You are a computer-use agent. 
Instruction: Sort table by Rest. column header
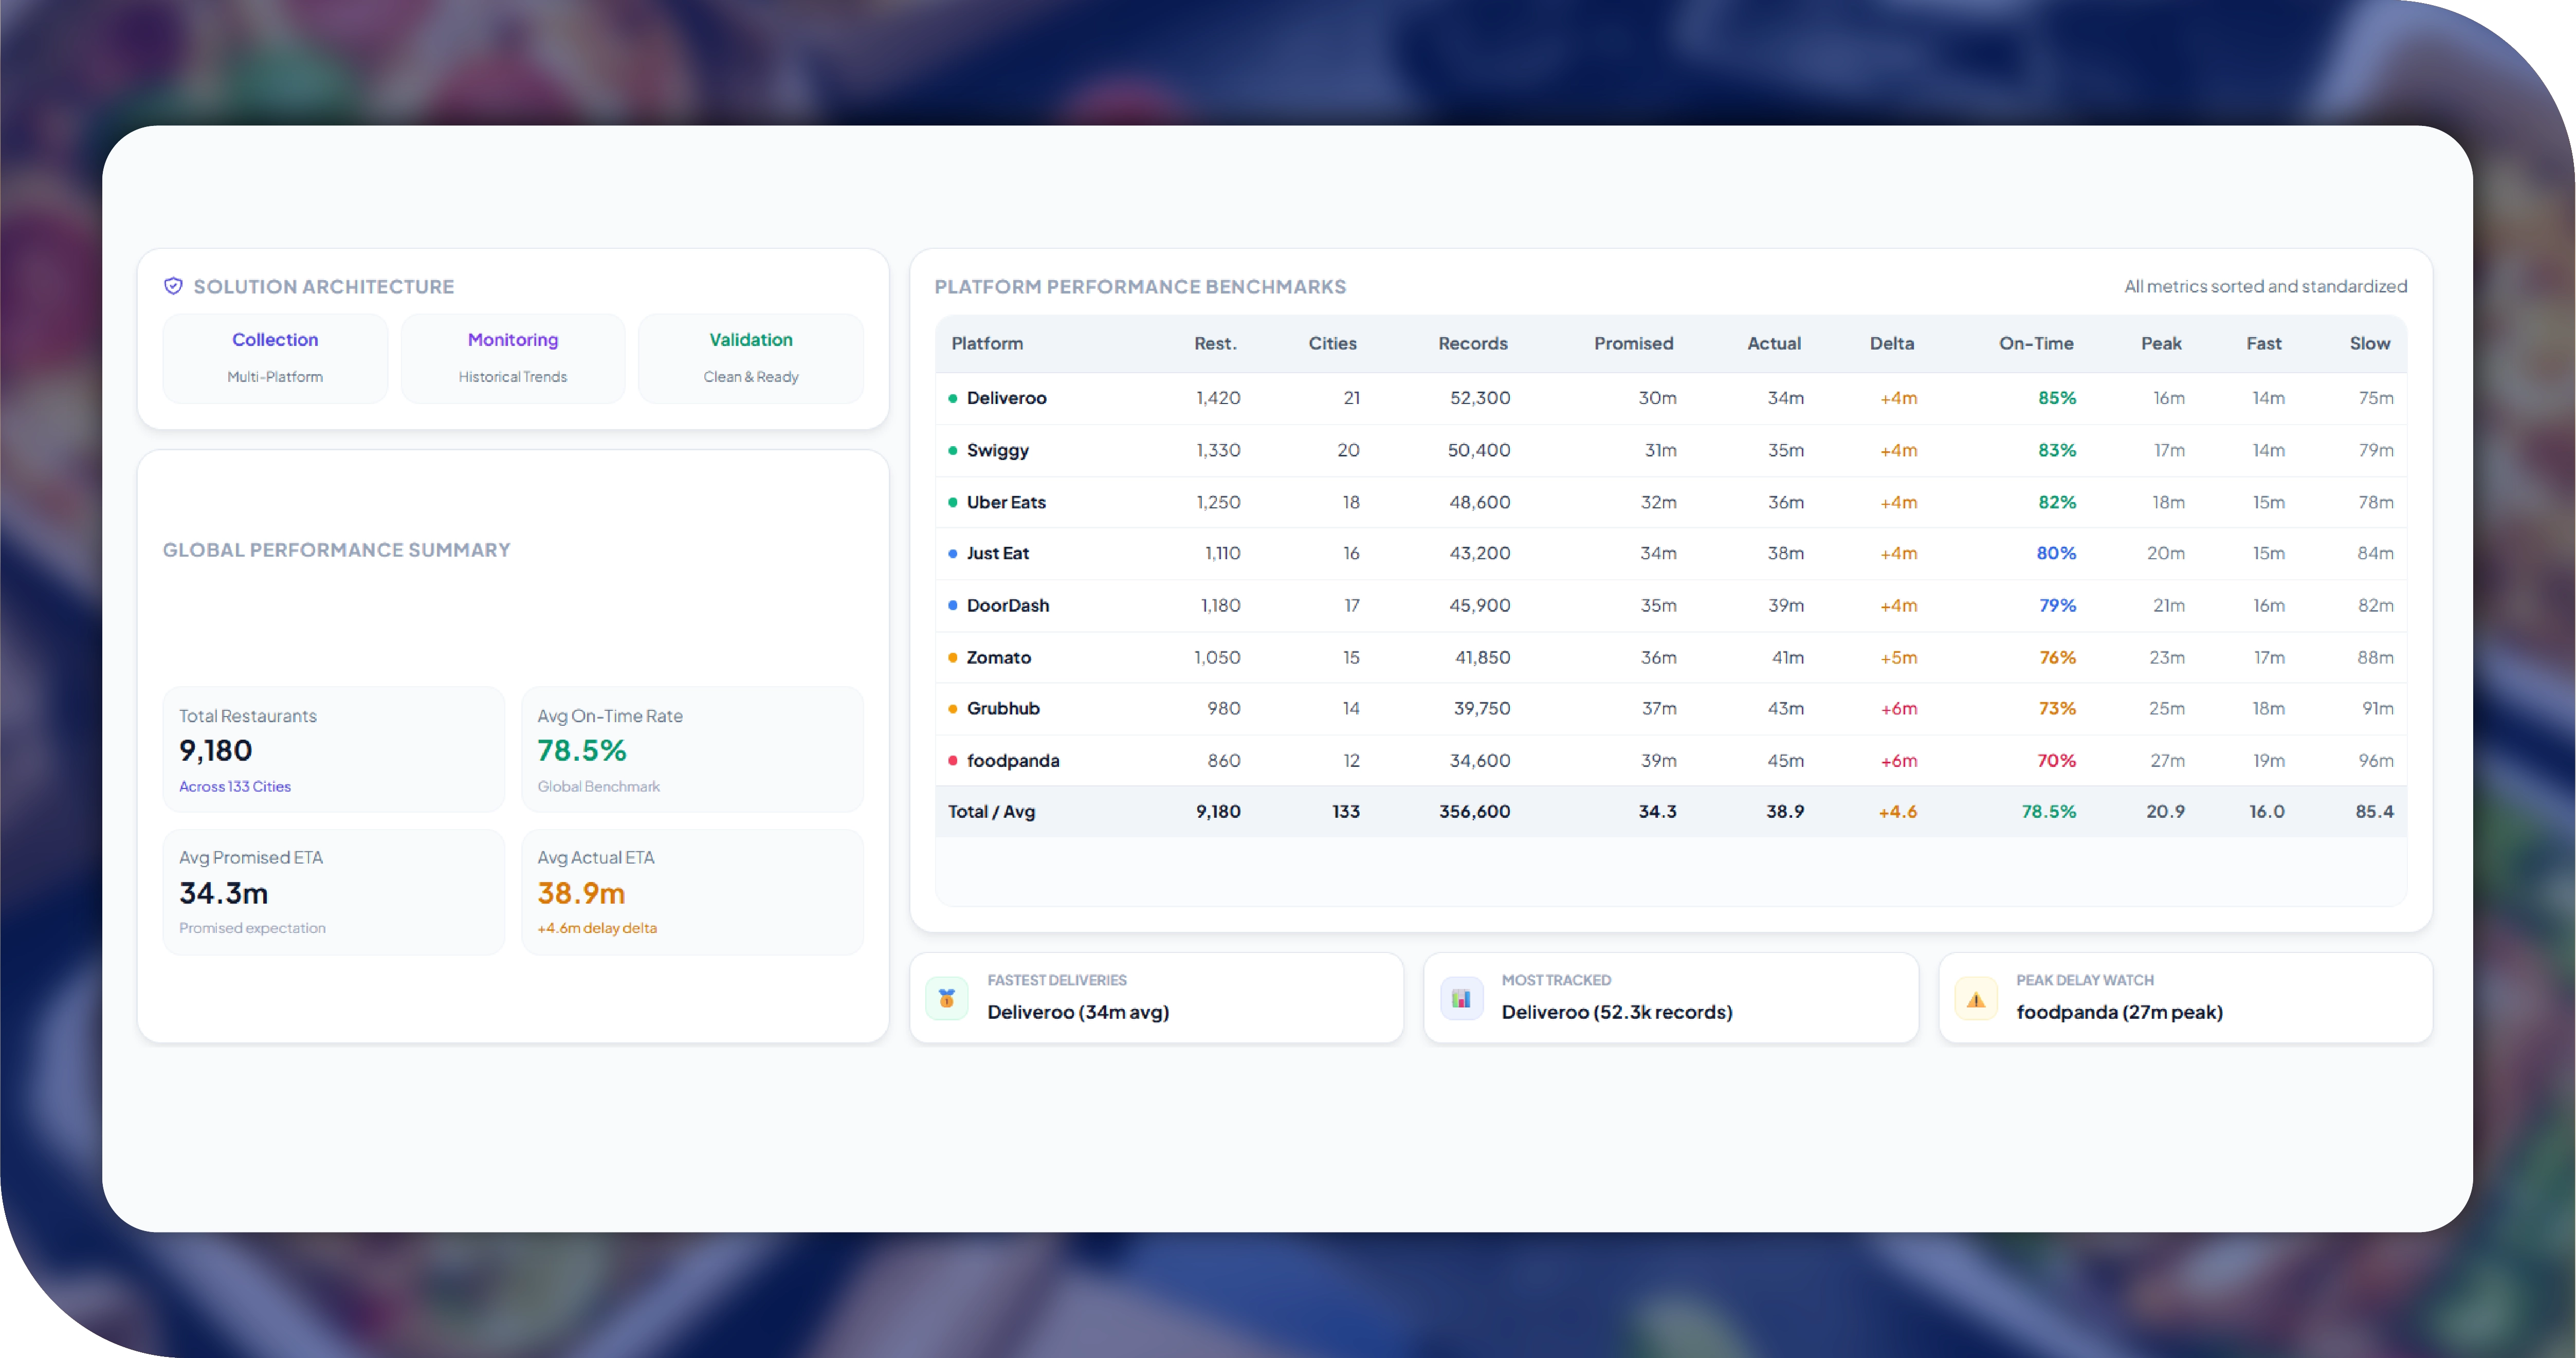pos(1215,343)
